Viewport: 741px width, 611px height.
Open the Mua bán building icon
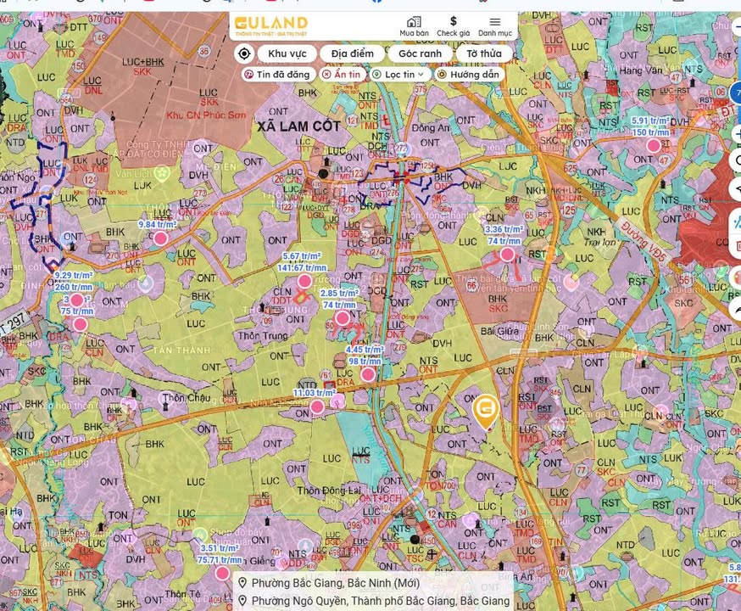414,22
